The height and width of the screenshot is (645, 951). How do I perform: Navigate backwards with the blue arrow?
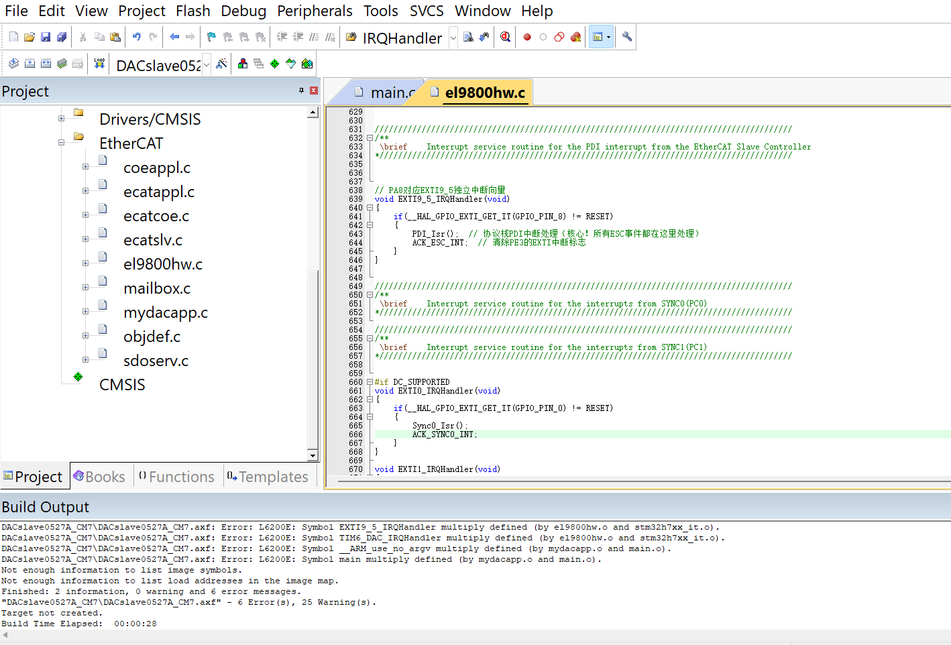point(174,38)
